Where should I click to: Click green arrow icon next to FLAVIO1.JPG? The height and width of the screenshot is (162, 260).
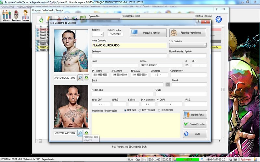click(x=86, y=77)
